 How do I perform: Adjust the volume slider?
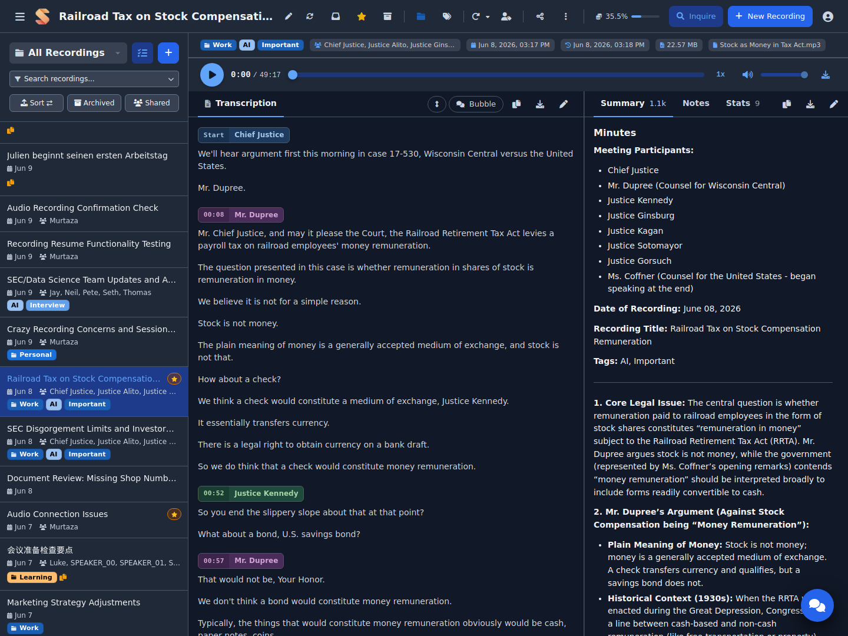coord(784,75)
